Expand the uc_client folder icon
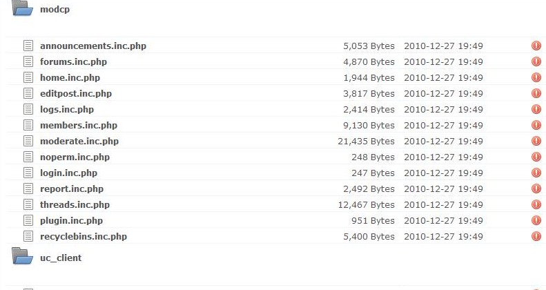The image size is (546, 290). tap(22, 256)
